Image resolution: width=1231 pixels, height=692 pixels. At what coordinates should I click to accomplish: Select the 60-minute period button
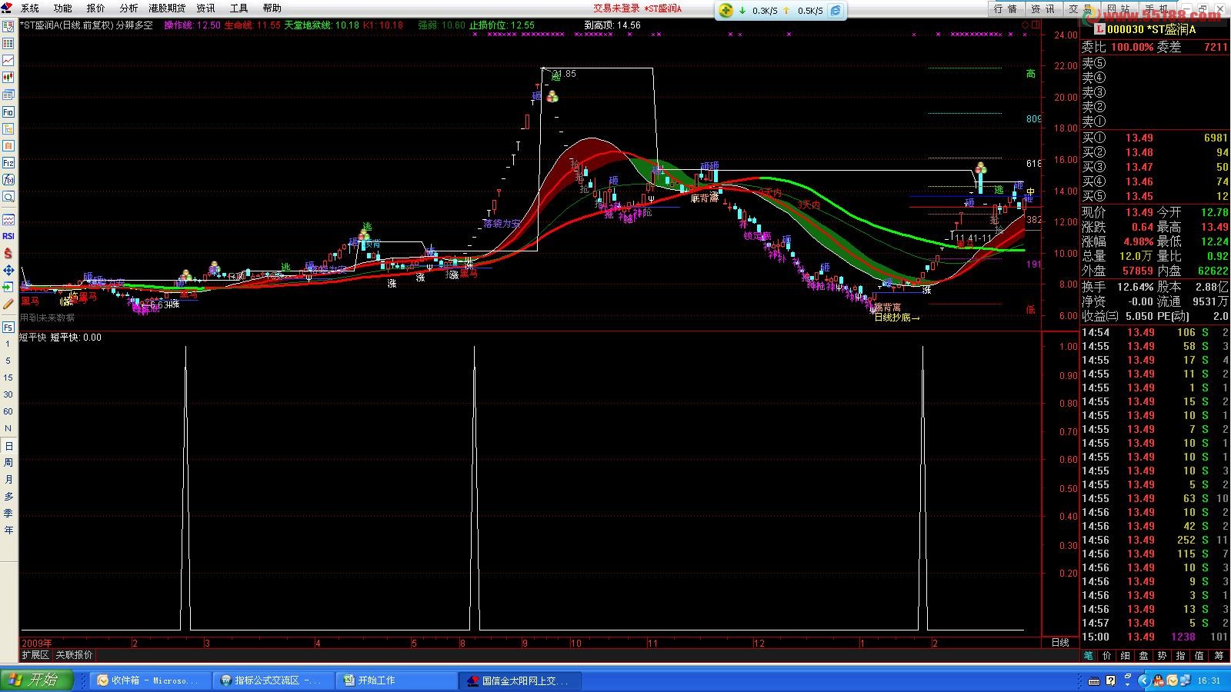coord(8,412)
